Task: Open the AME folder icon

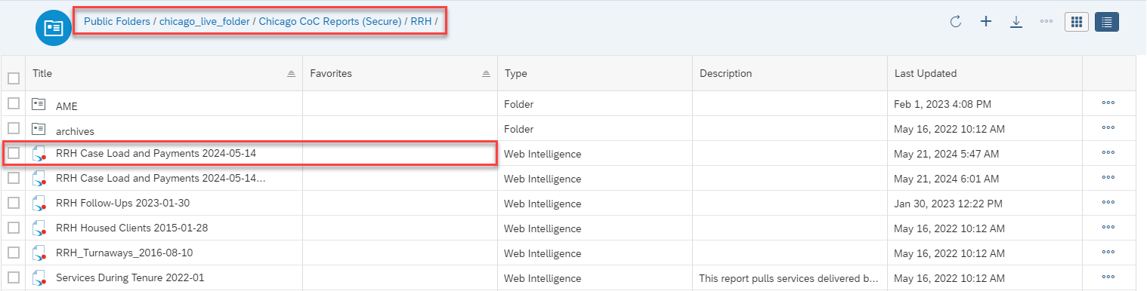Action: [x=39, y=104]
